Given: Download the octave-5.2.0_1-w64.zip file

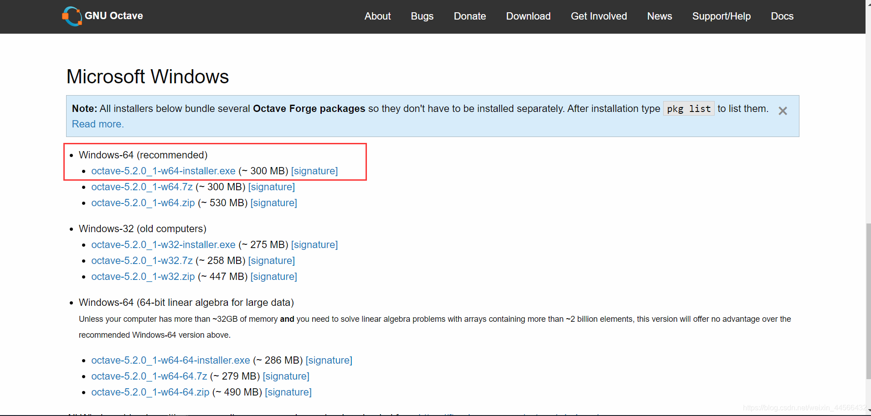Looking at the screenshot, I should pyautogui.click(x=143, y=203).
